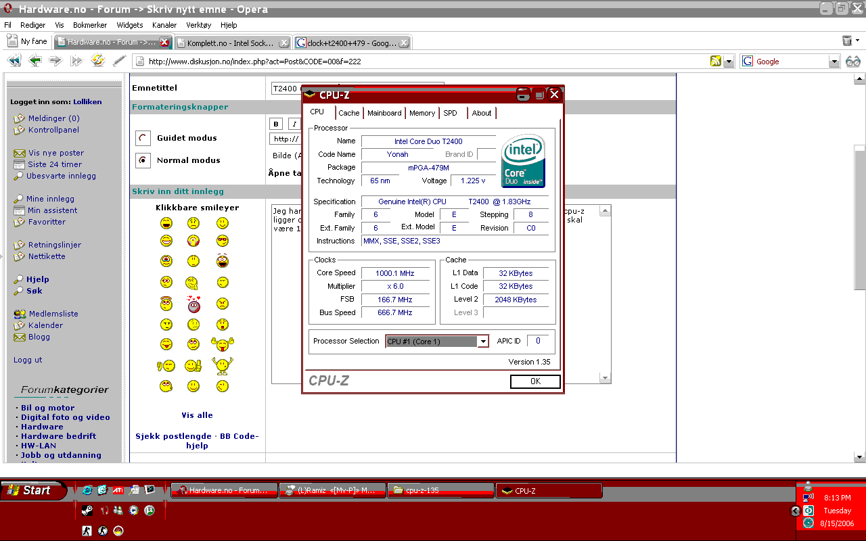The width and height of the screenshot is (866, 541).
Task: Open ATI icon in quick launch
Action: tap(118, 490)
